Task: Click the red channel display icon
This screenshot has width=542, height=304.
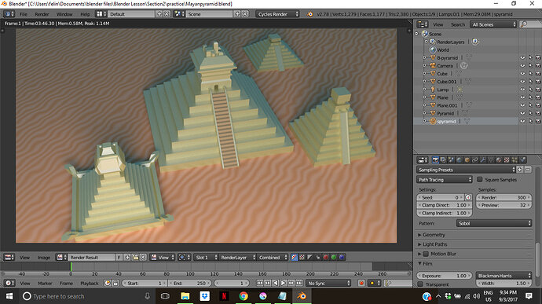Action: pos(326,258)
